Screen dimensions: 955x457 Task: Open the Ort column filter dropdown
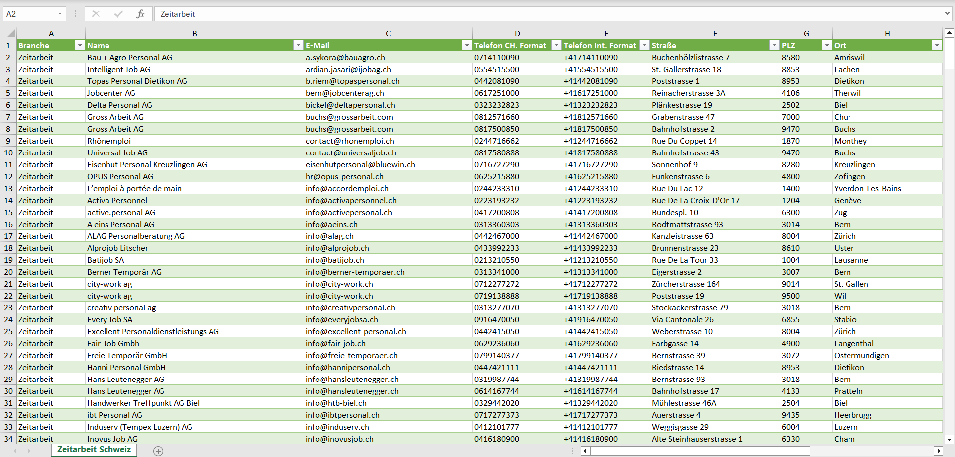coord(937,45)
